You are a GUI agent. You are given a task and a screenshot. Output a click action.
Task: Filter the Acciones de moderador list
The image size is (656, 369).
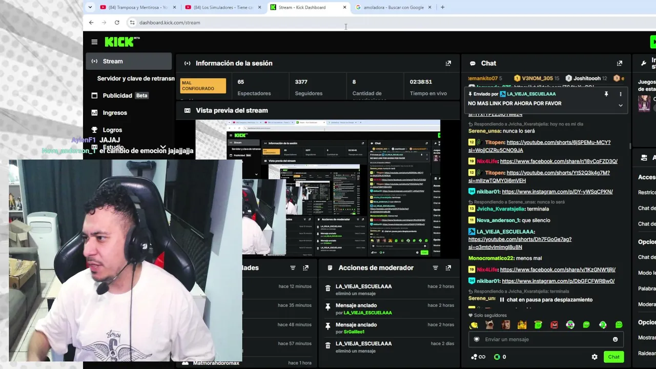coord(435,268)
